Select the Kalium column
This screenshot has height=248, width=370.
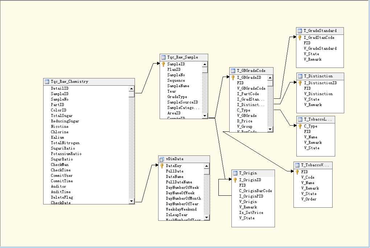[58, 137]
